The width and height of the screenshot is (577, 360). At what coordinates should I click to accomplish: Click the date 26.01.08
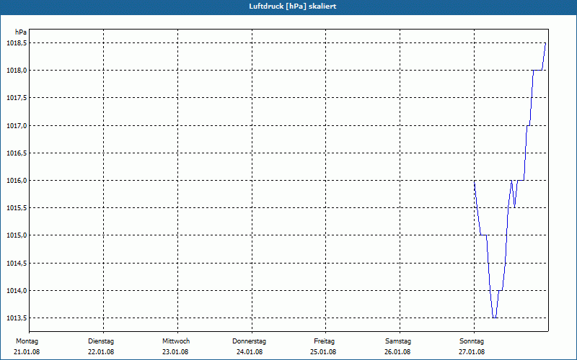pyautogui.click(x=397, y=352)
